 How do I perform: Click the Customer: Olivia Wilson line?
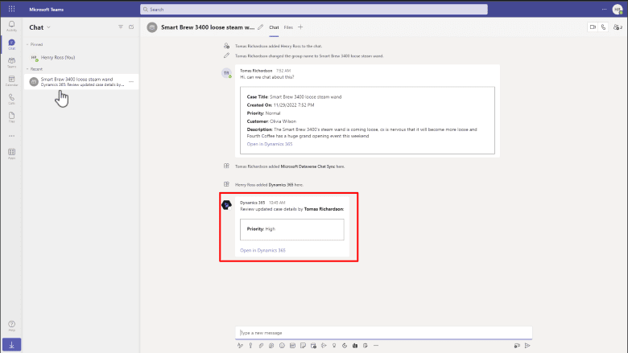coord(271,121)
